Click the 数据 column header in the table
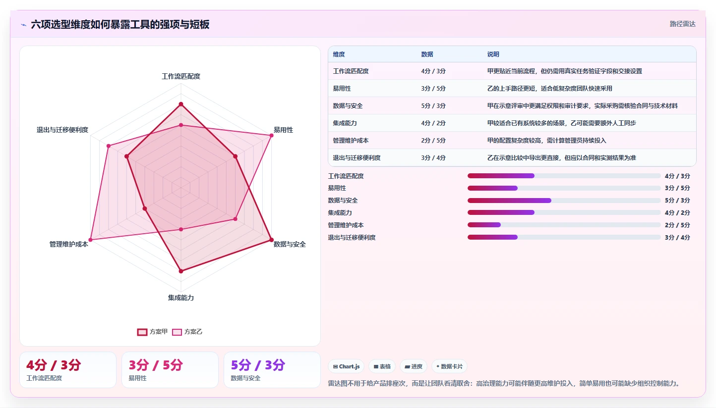This screenshot has height=408, width=716. [x=427, y=54]
